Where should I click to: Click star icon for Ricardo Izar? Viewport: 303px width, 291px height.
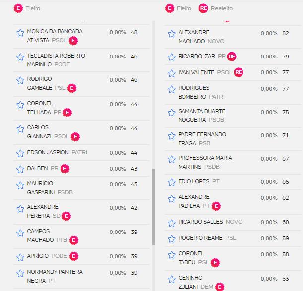point(172,57)
